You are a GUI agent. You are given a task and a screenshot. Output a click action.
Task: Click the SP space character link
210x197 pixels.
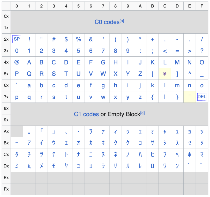17,39
